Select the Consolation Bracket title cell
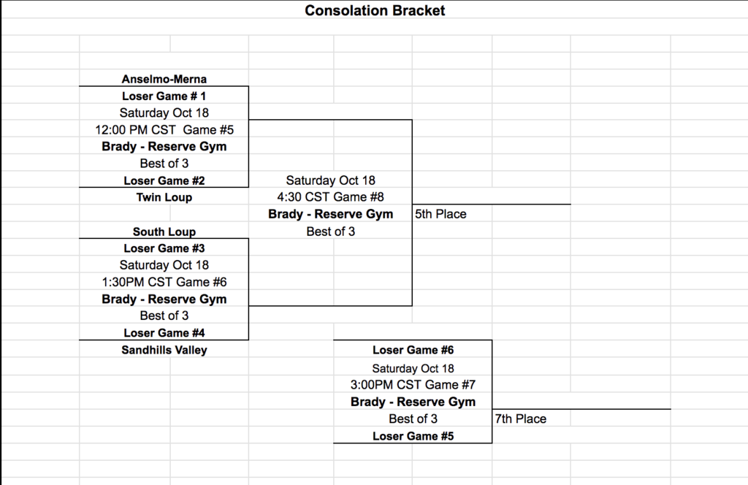 374,10
